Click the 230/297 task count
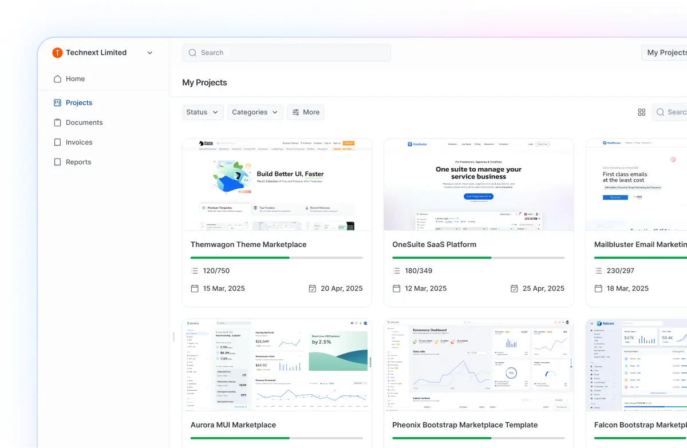The image size is (687, 448). (x=620, y=271)
